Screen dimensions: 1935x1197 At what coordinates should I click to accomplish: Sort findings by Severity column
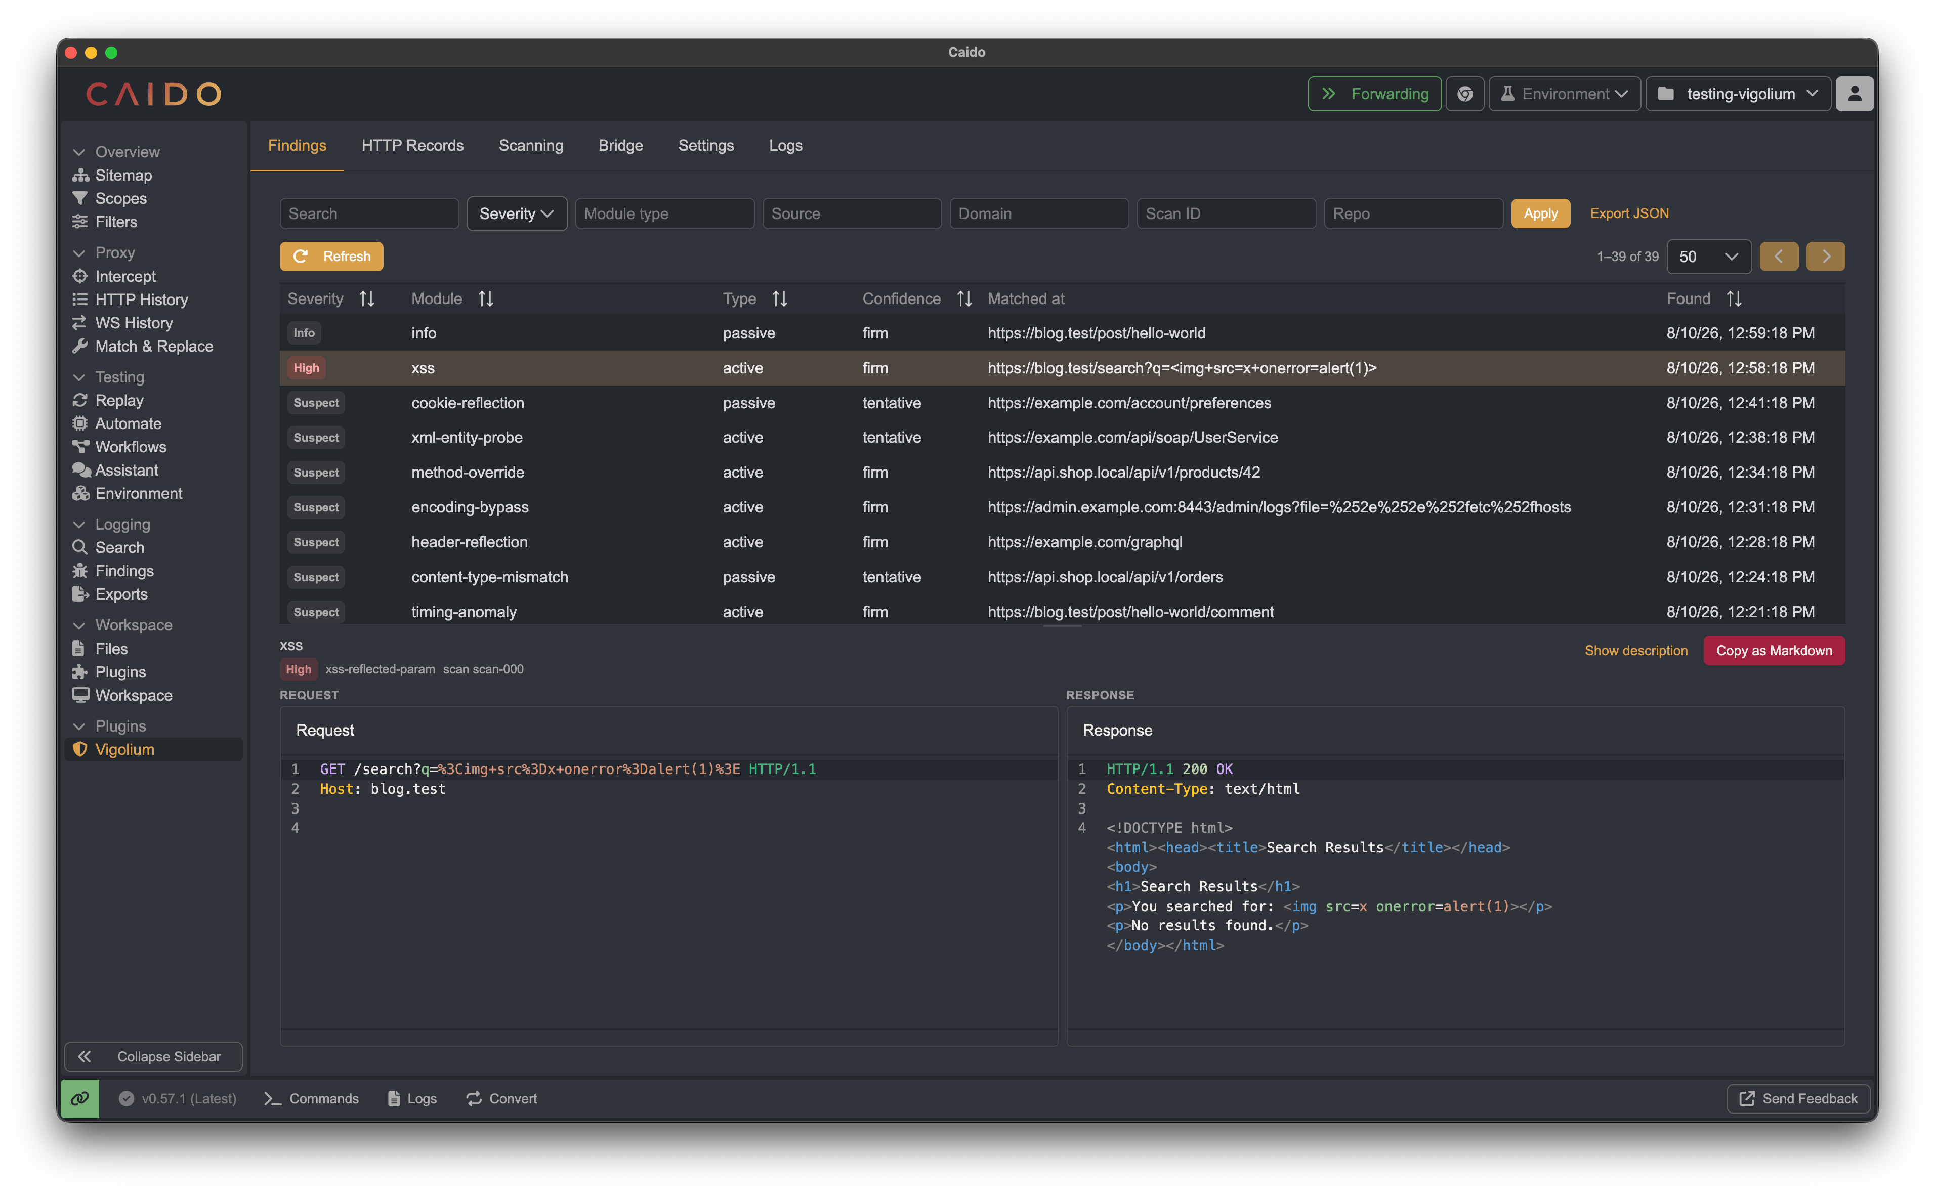[x=366, y=298]
